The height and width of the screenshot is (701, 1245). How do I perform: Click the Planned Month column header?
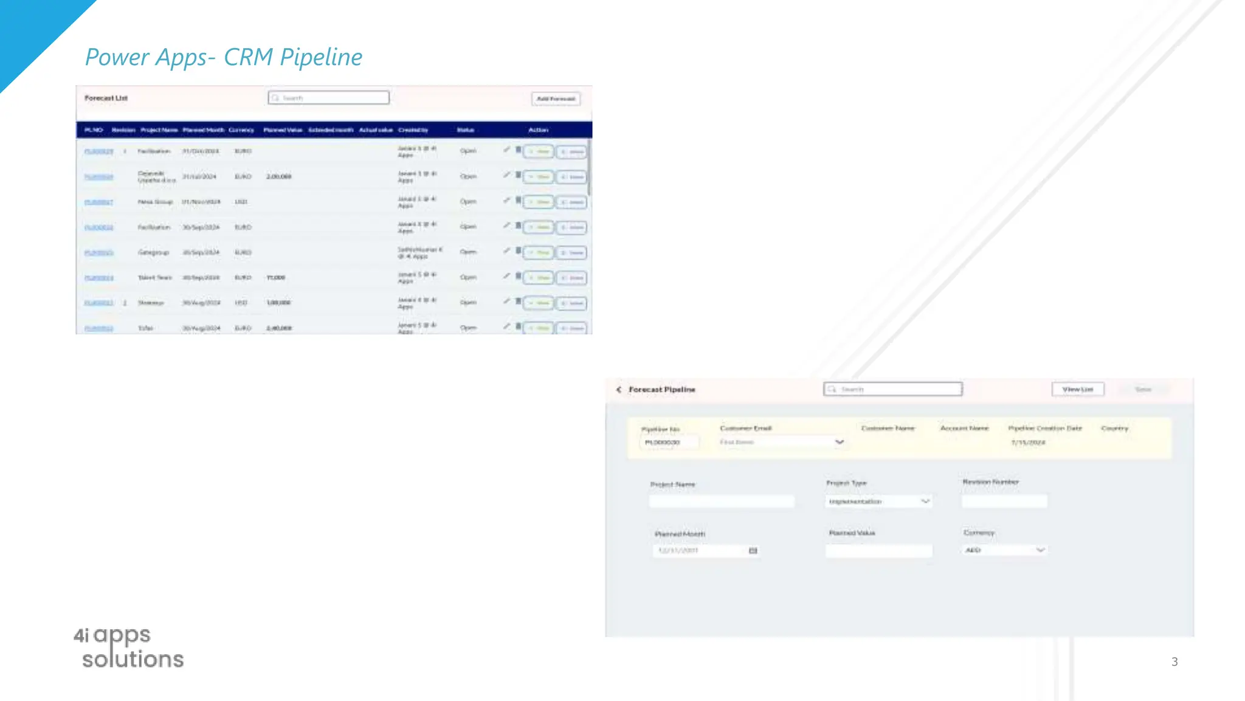(x=204, y=130)
